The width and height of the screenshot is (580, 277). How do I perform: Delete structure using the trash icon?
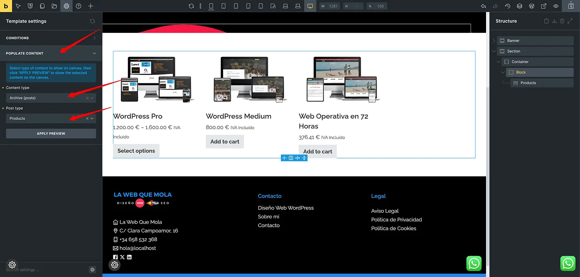(562, 21)
